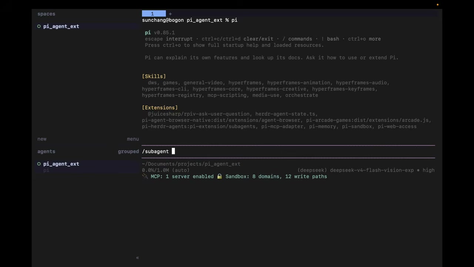The image size is (474, 267).
Task: Click the deepseek-v4-flash-vision-exp model name
Action: coord(372,170)
